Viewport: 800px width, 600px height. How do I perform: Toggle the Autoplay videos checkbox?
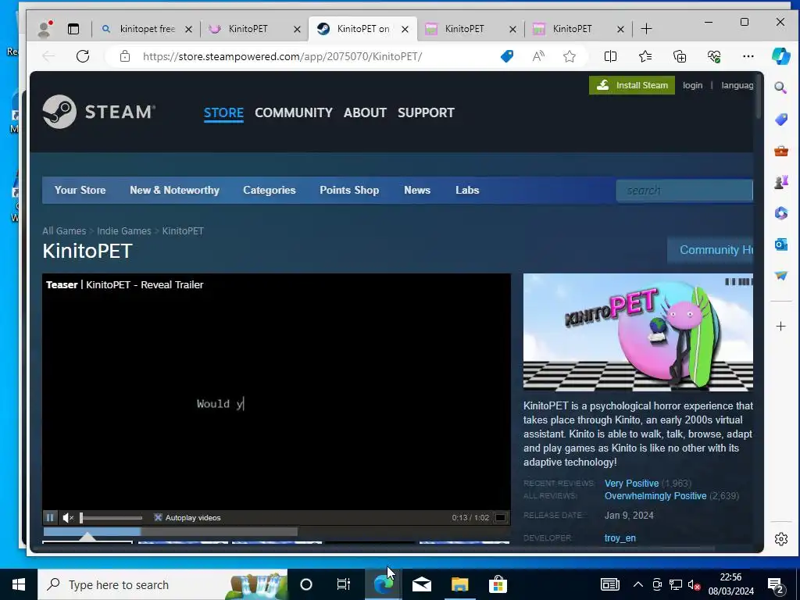click(x=158, y=517)
